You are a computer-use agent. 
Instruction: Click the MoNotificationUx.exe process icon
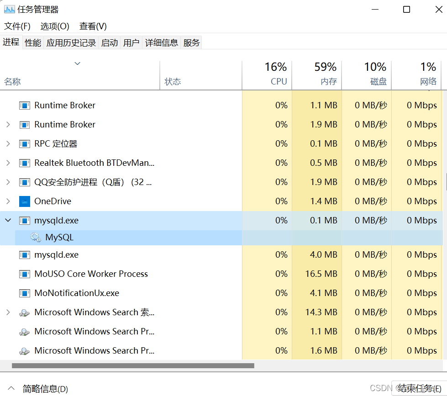[25, 293]
